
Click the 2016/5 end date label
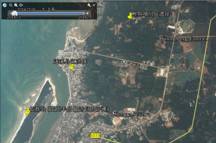pyautogui.click(x=85, y=17)
